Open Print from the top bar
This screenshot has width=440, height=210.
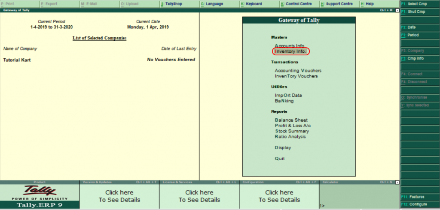[20, 4]
